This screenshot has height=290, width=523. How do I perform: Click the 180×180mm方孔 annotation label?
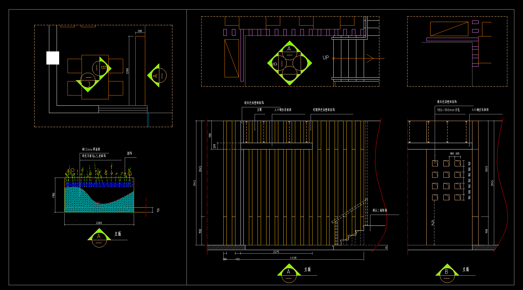click(x=448, y=110)
